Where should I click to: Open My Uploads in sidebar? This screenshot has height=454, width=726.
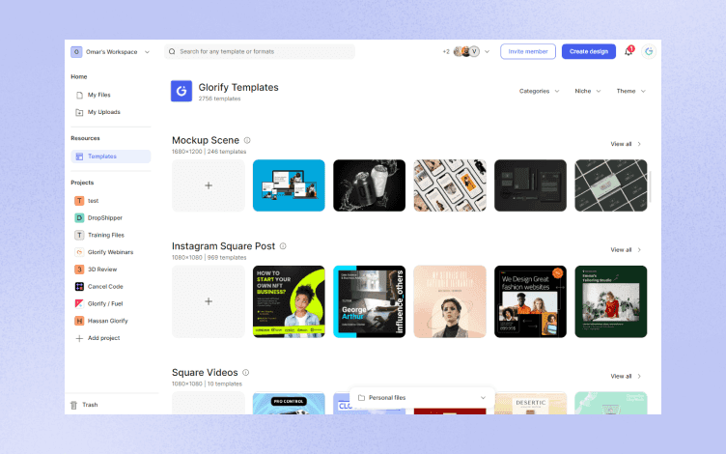(x=103, y=112)
